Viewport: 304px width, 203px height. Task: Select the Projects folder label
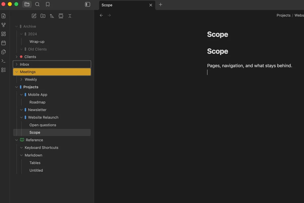click(31, 87)
